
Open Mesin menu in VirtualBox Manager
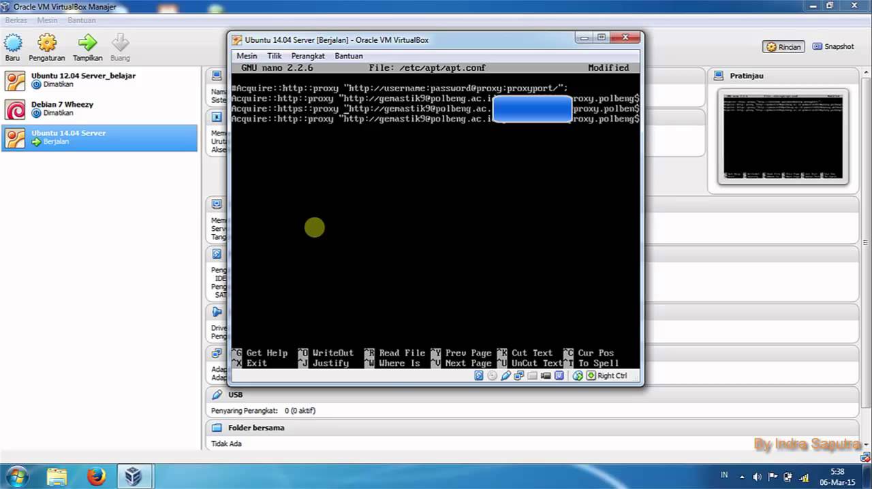click(x=47, y=20)
